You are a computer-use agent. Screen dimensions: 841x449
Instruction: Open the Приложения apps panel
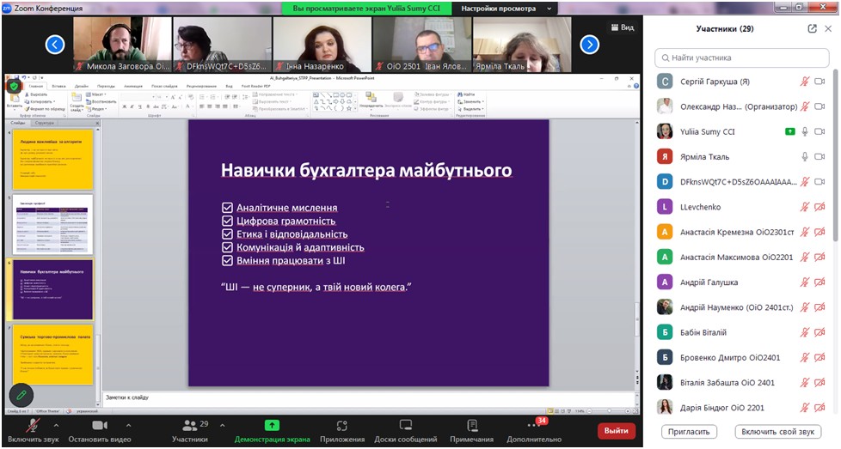pyautogui.click(x=342, y=426)
